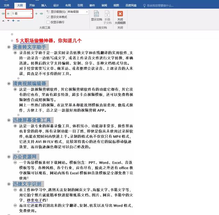Expand heading 录音转文字助手 plus marker

tap(9, 47)
